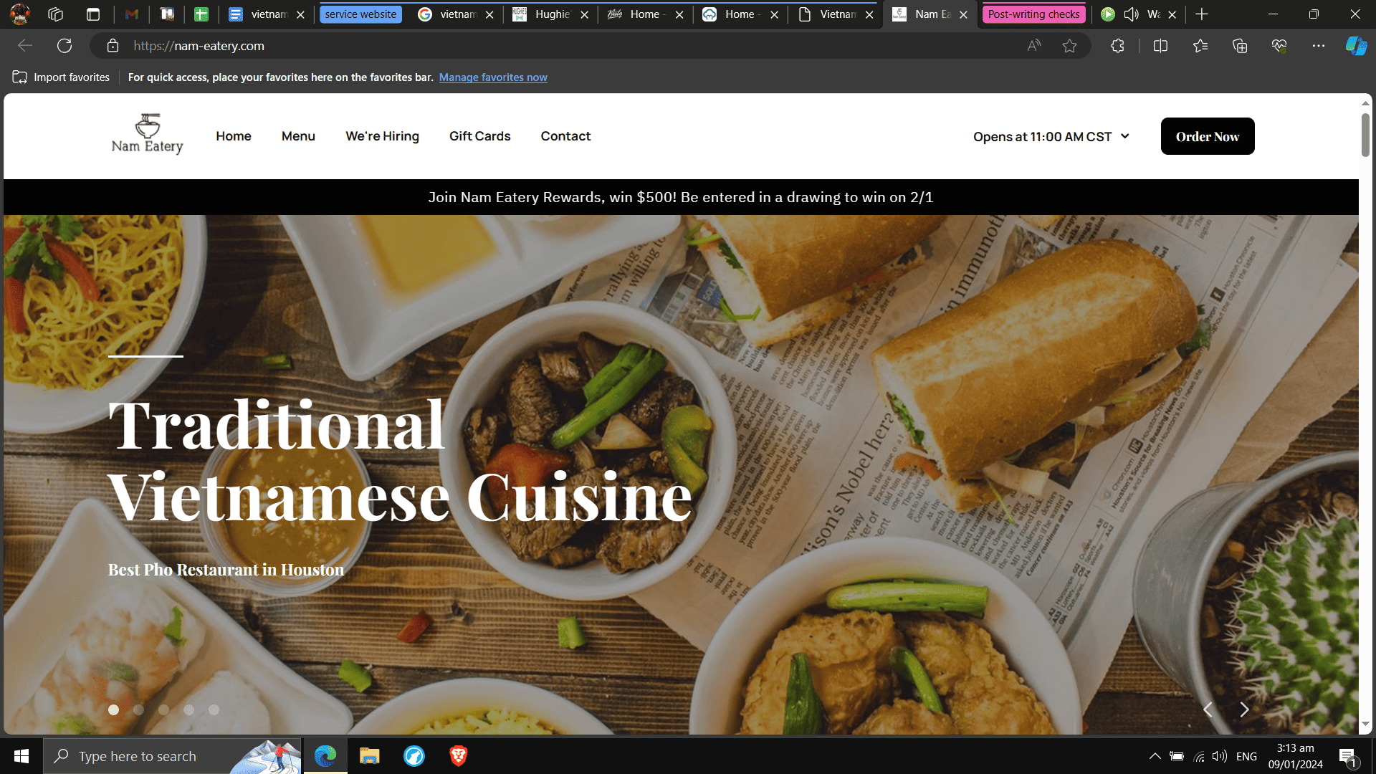Click the page vertical scrollbar thumb
Image resolution: width=1376 pixels, height=774 pixels.
click(x=1365, y=135)
